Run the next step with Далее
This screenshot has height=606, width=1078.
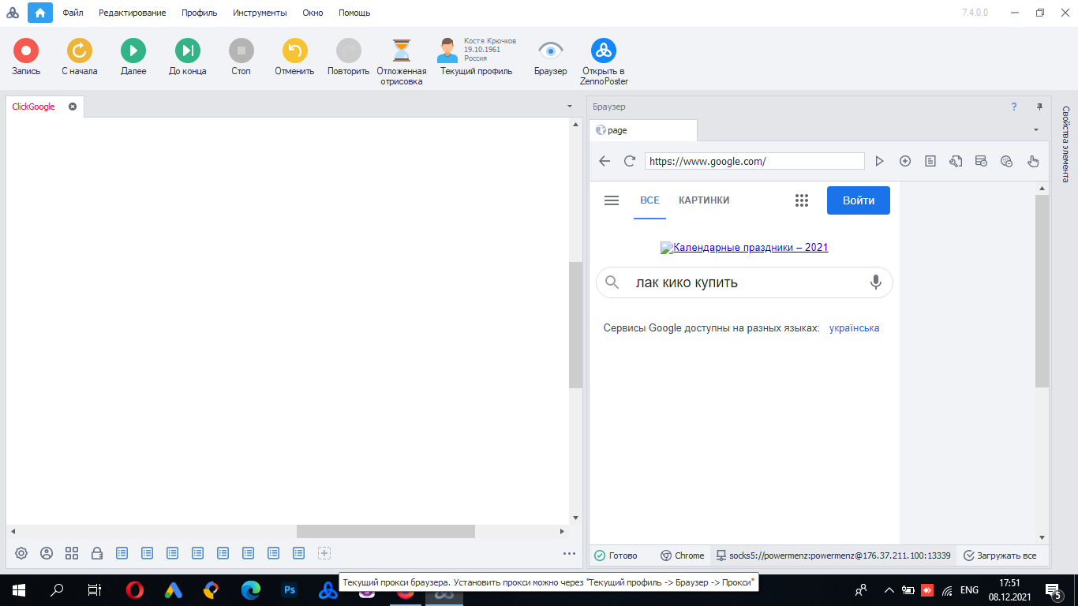pyautogui.click(x=133, y=51)
